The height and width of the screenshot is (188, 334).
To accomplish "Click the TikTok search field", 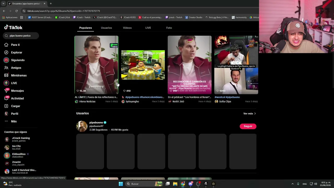I will 21,36.
